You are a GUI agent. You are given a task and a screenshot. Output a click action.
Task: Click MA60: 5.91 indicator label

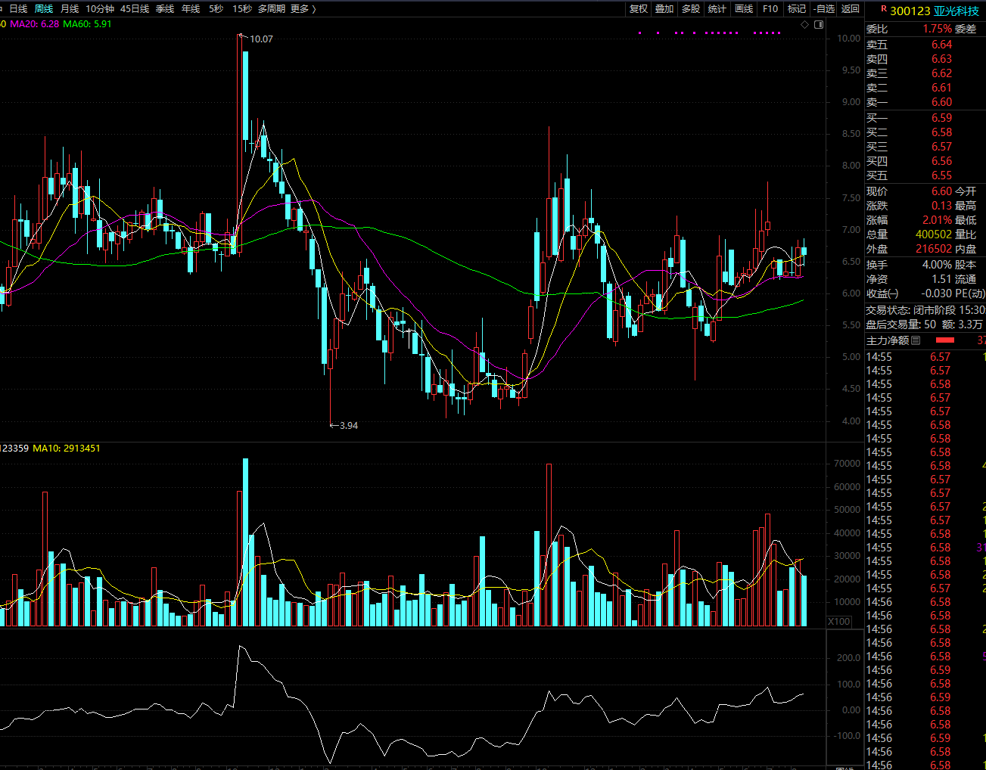pos(87,24)
